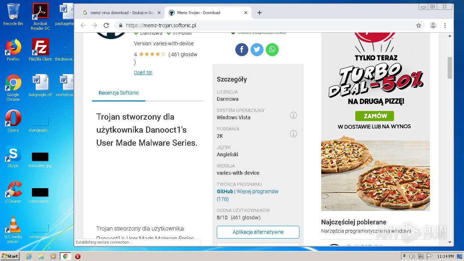464x261 pixels.
Task: Click scrollbar up arrow
Action: tap(450, 36)
